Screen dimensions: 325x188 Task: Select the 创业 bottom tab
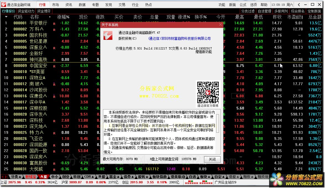(66, 177)
